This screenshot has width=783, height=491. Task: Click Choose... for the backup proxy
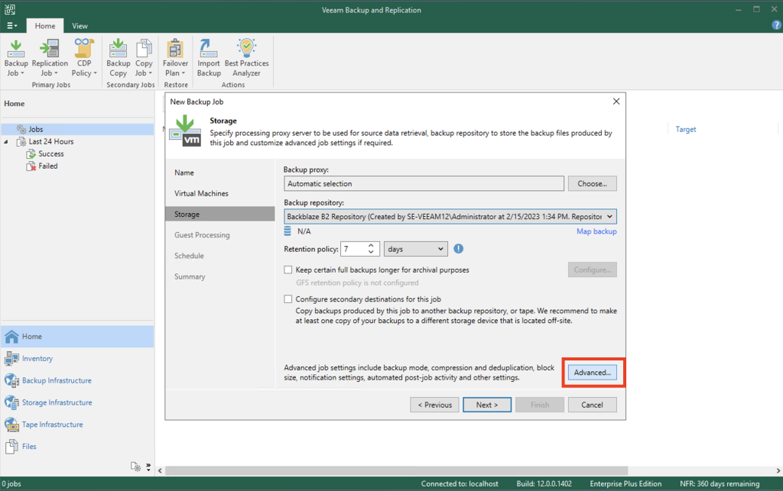[x=592, y=183]
